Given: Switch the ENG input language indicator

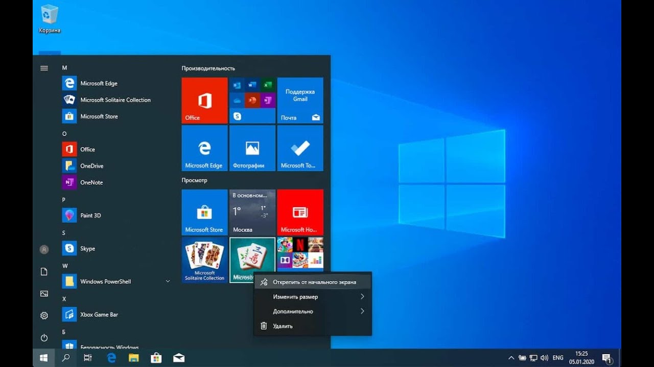Looking at the screenshot, I should (x=558, y=358).
